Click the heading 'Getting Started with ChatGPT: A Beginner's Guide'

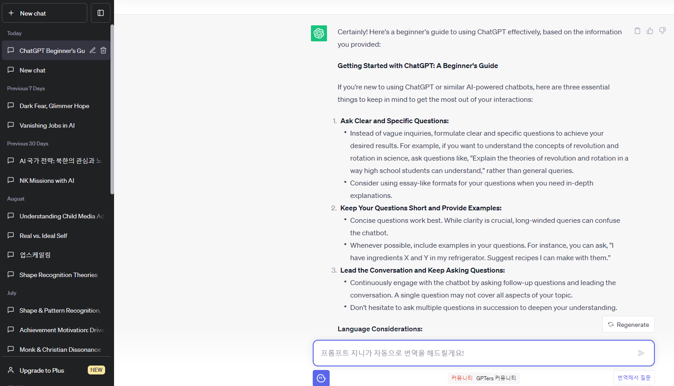[x=418, y=66]
